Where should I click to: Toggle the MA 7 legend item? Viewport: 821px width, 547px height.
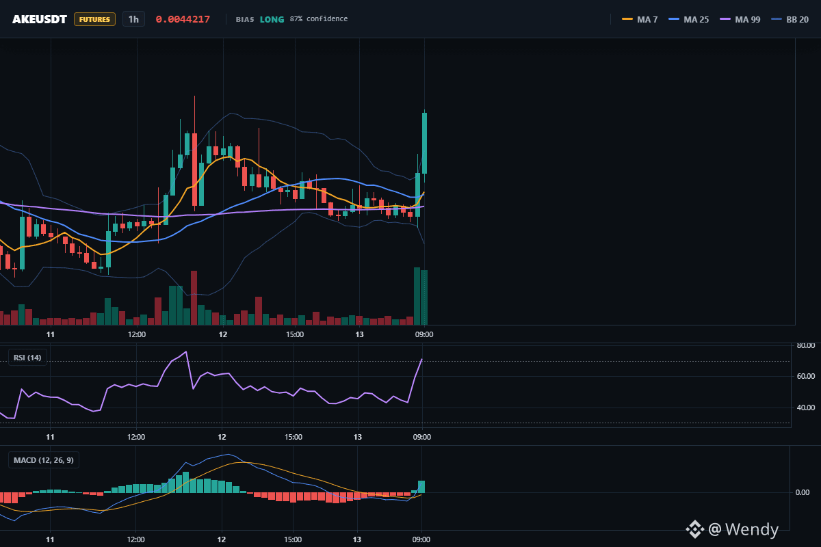click(640, 19)
